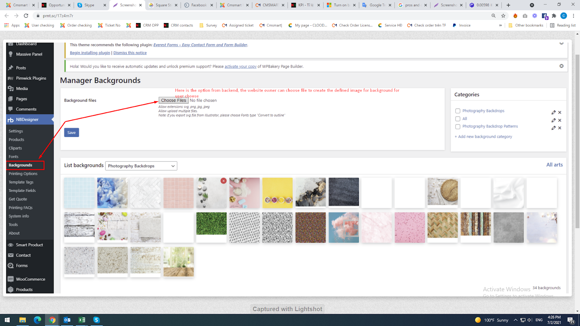Expand the bookmarks bar overflow chevron
The height and width of the screenshot is (326, 580).
pos(500,25)
